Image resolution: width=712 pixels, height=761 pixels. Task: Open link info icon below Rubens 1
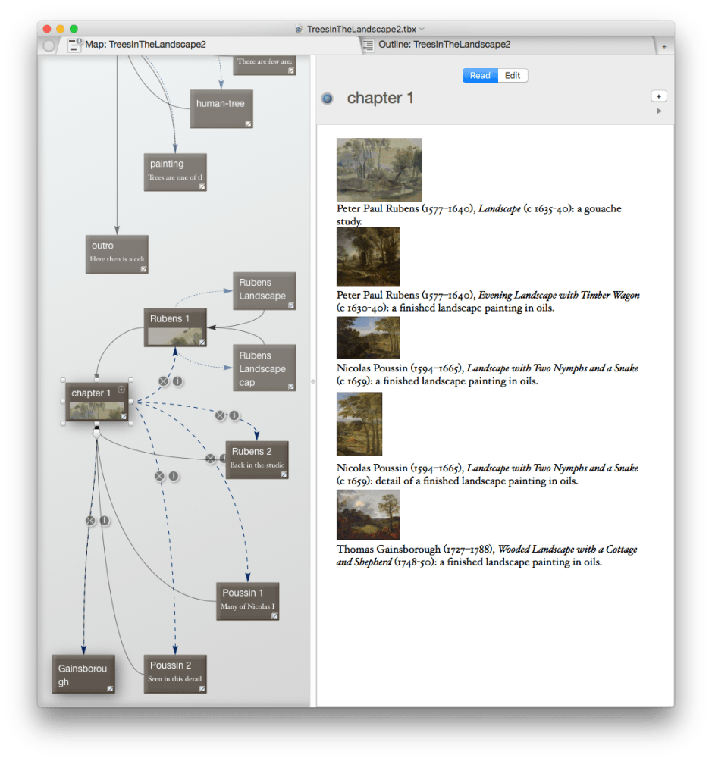click(177, 381)
